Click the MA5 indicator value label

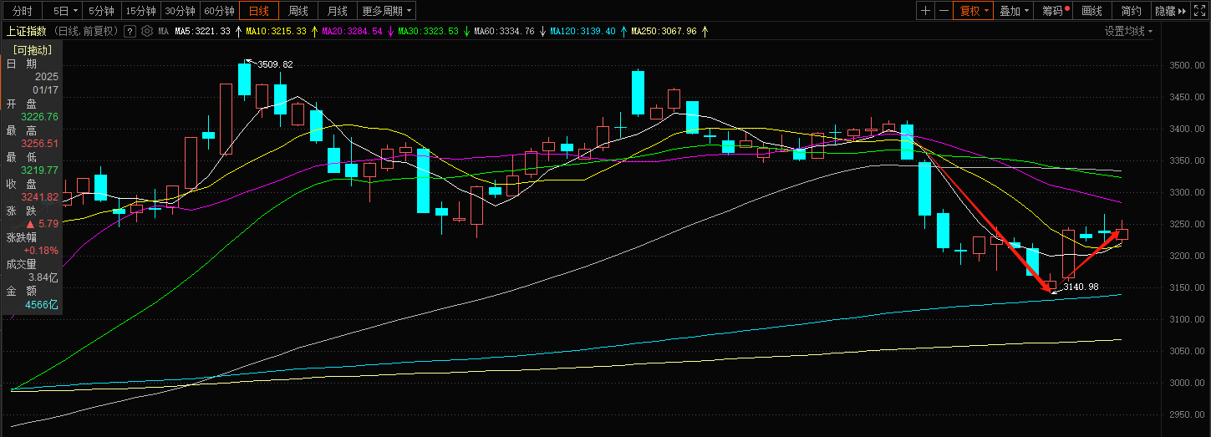click(x=202, y=32)
